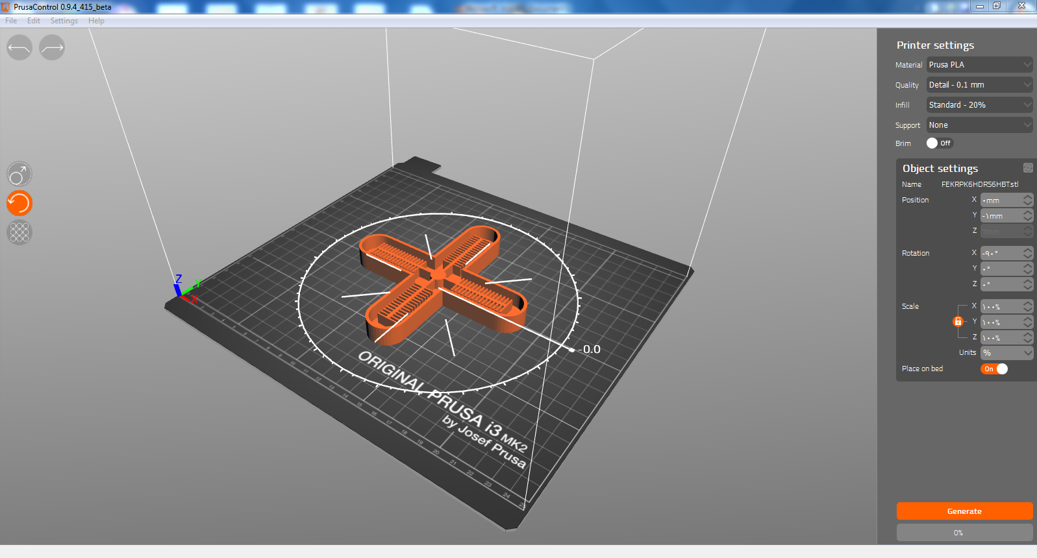The image size is (1037, 558).
Task: Click Scale X stepper arrows
Action: (1028, 306)
